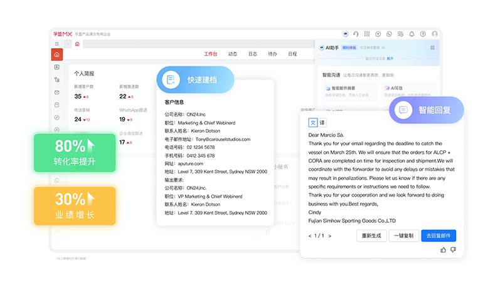This screenshot has width=498, height=288.
Task: Click the 客户信息 heading
Action: (x=174, y=102)
